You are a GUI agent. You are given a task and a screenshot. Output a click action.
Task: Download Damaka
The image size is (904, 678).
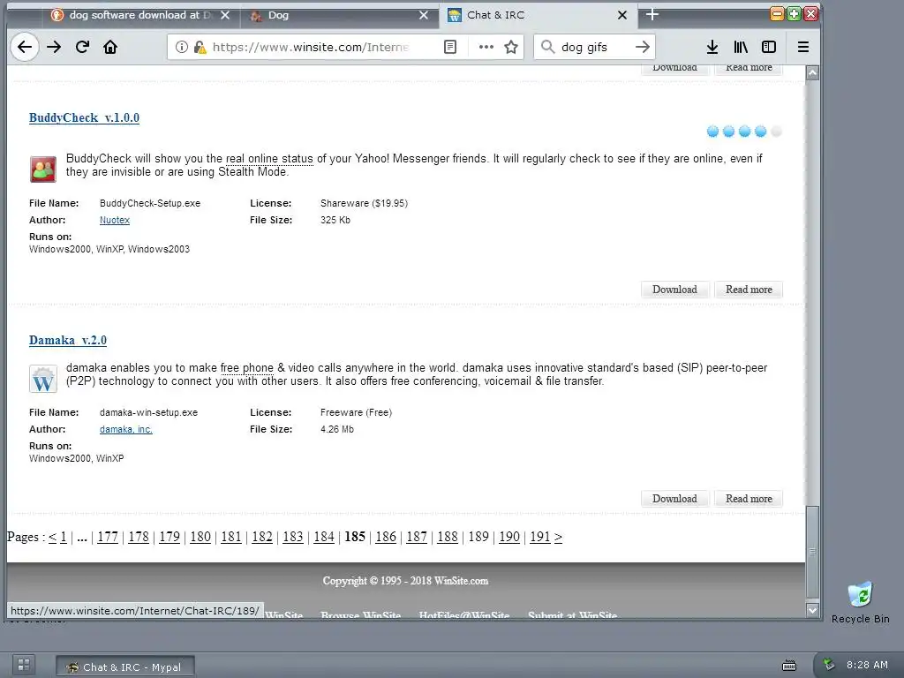(674, 499)
